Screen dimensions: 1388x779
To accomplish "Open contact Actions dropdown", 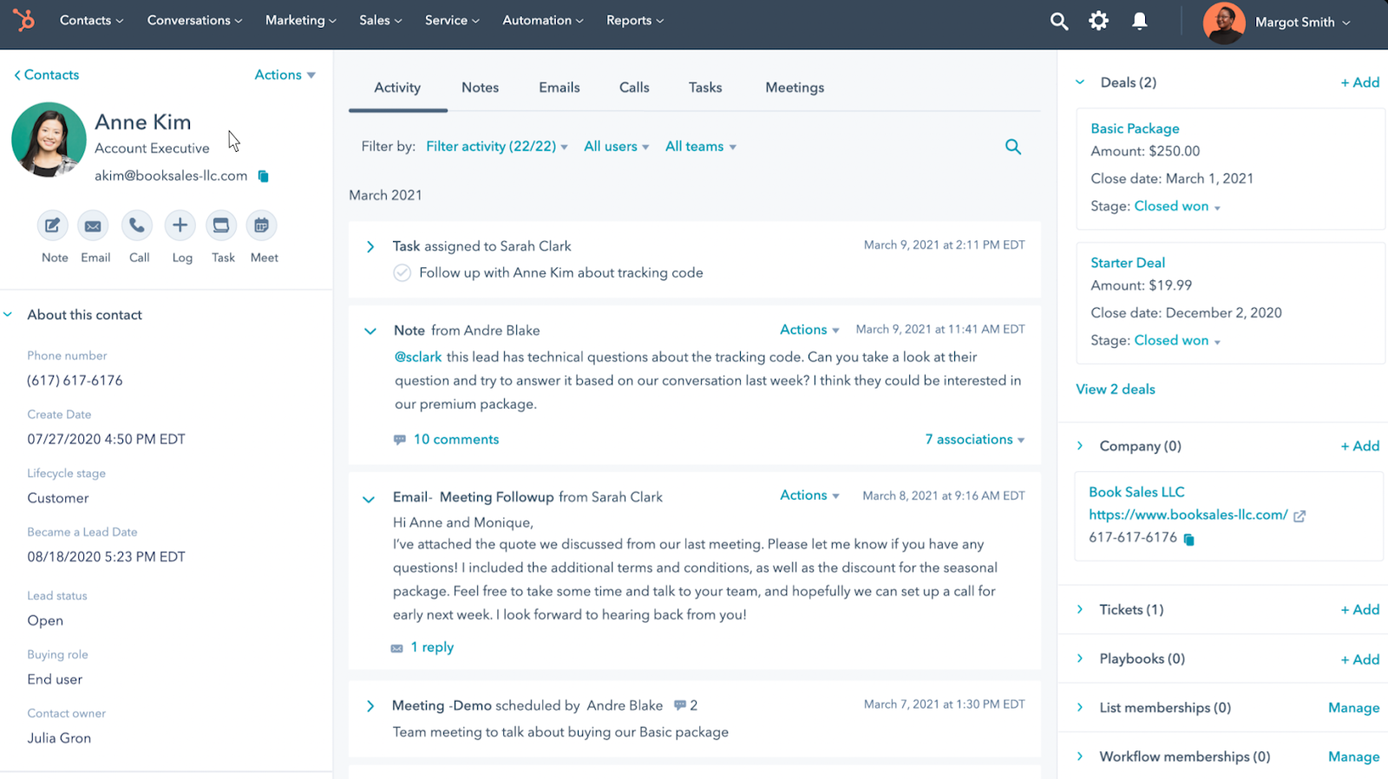I will coord(285,75).
